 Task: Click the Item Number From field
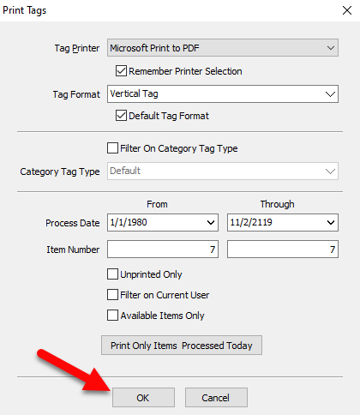click(163, 250)
